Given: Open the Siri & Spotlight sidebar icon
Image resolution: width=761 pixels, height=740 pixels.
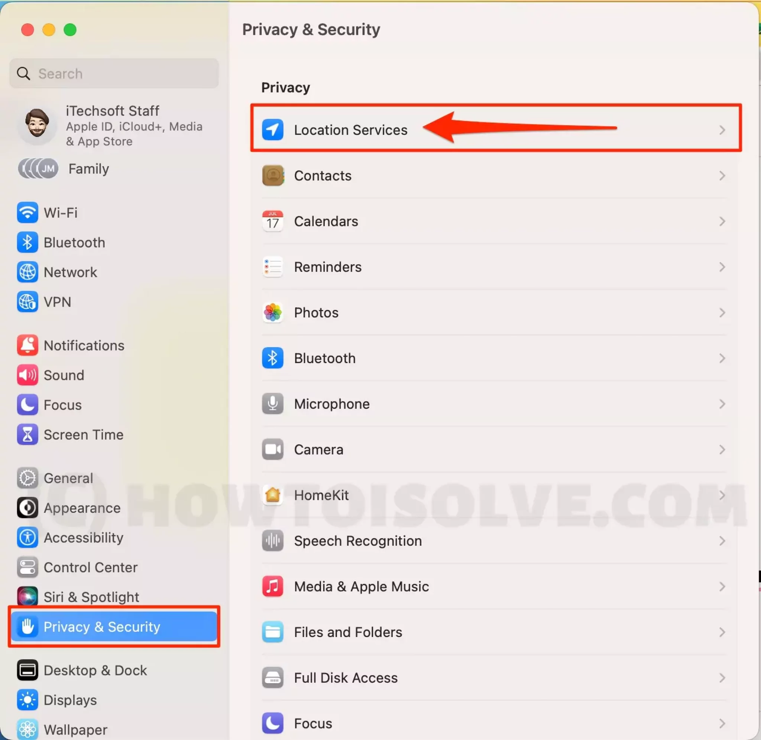Looking at the screenshot, I should pos(27,596).
